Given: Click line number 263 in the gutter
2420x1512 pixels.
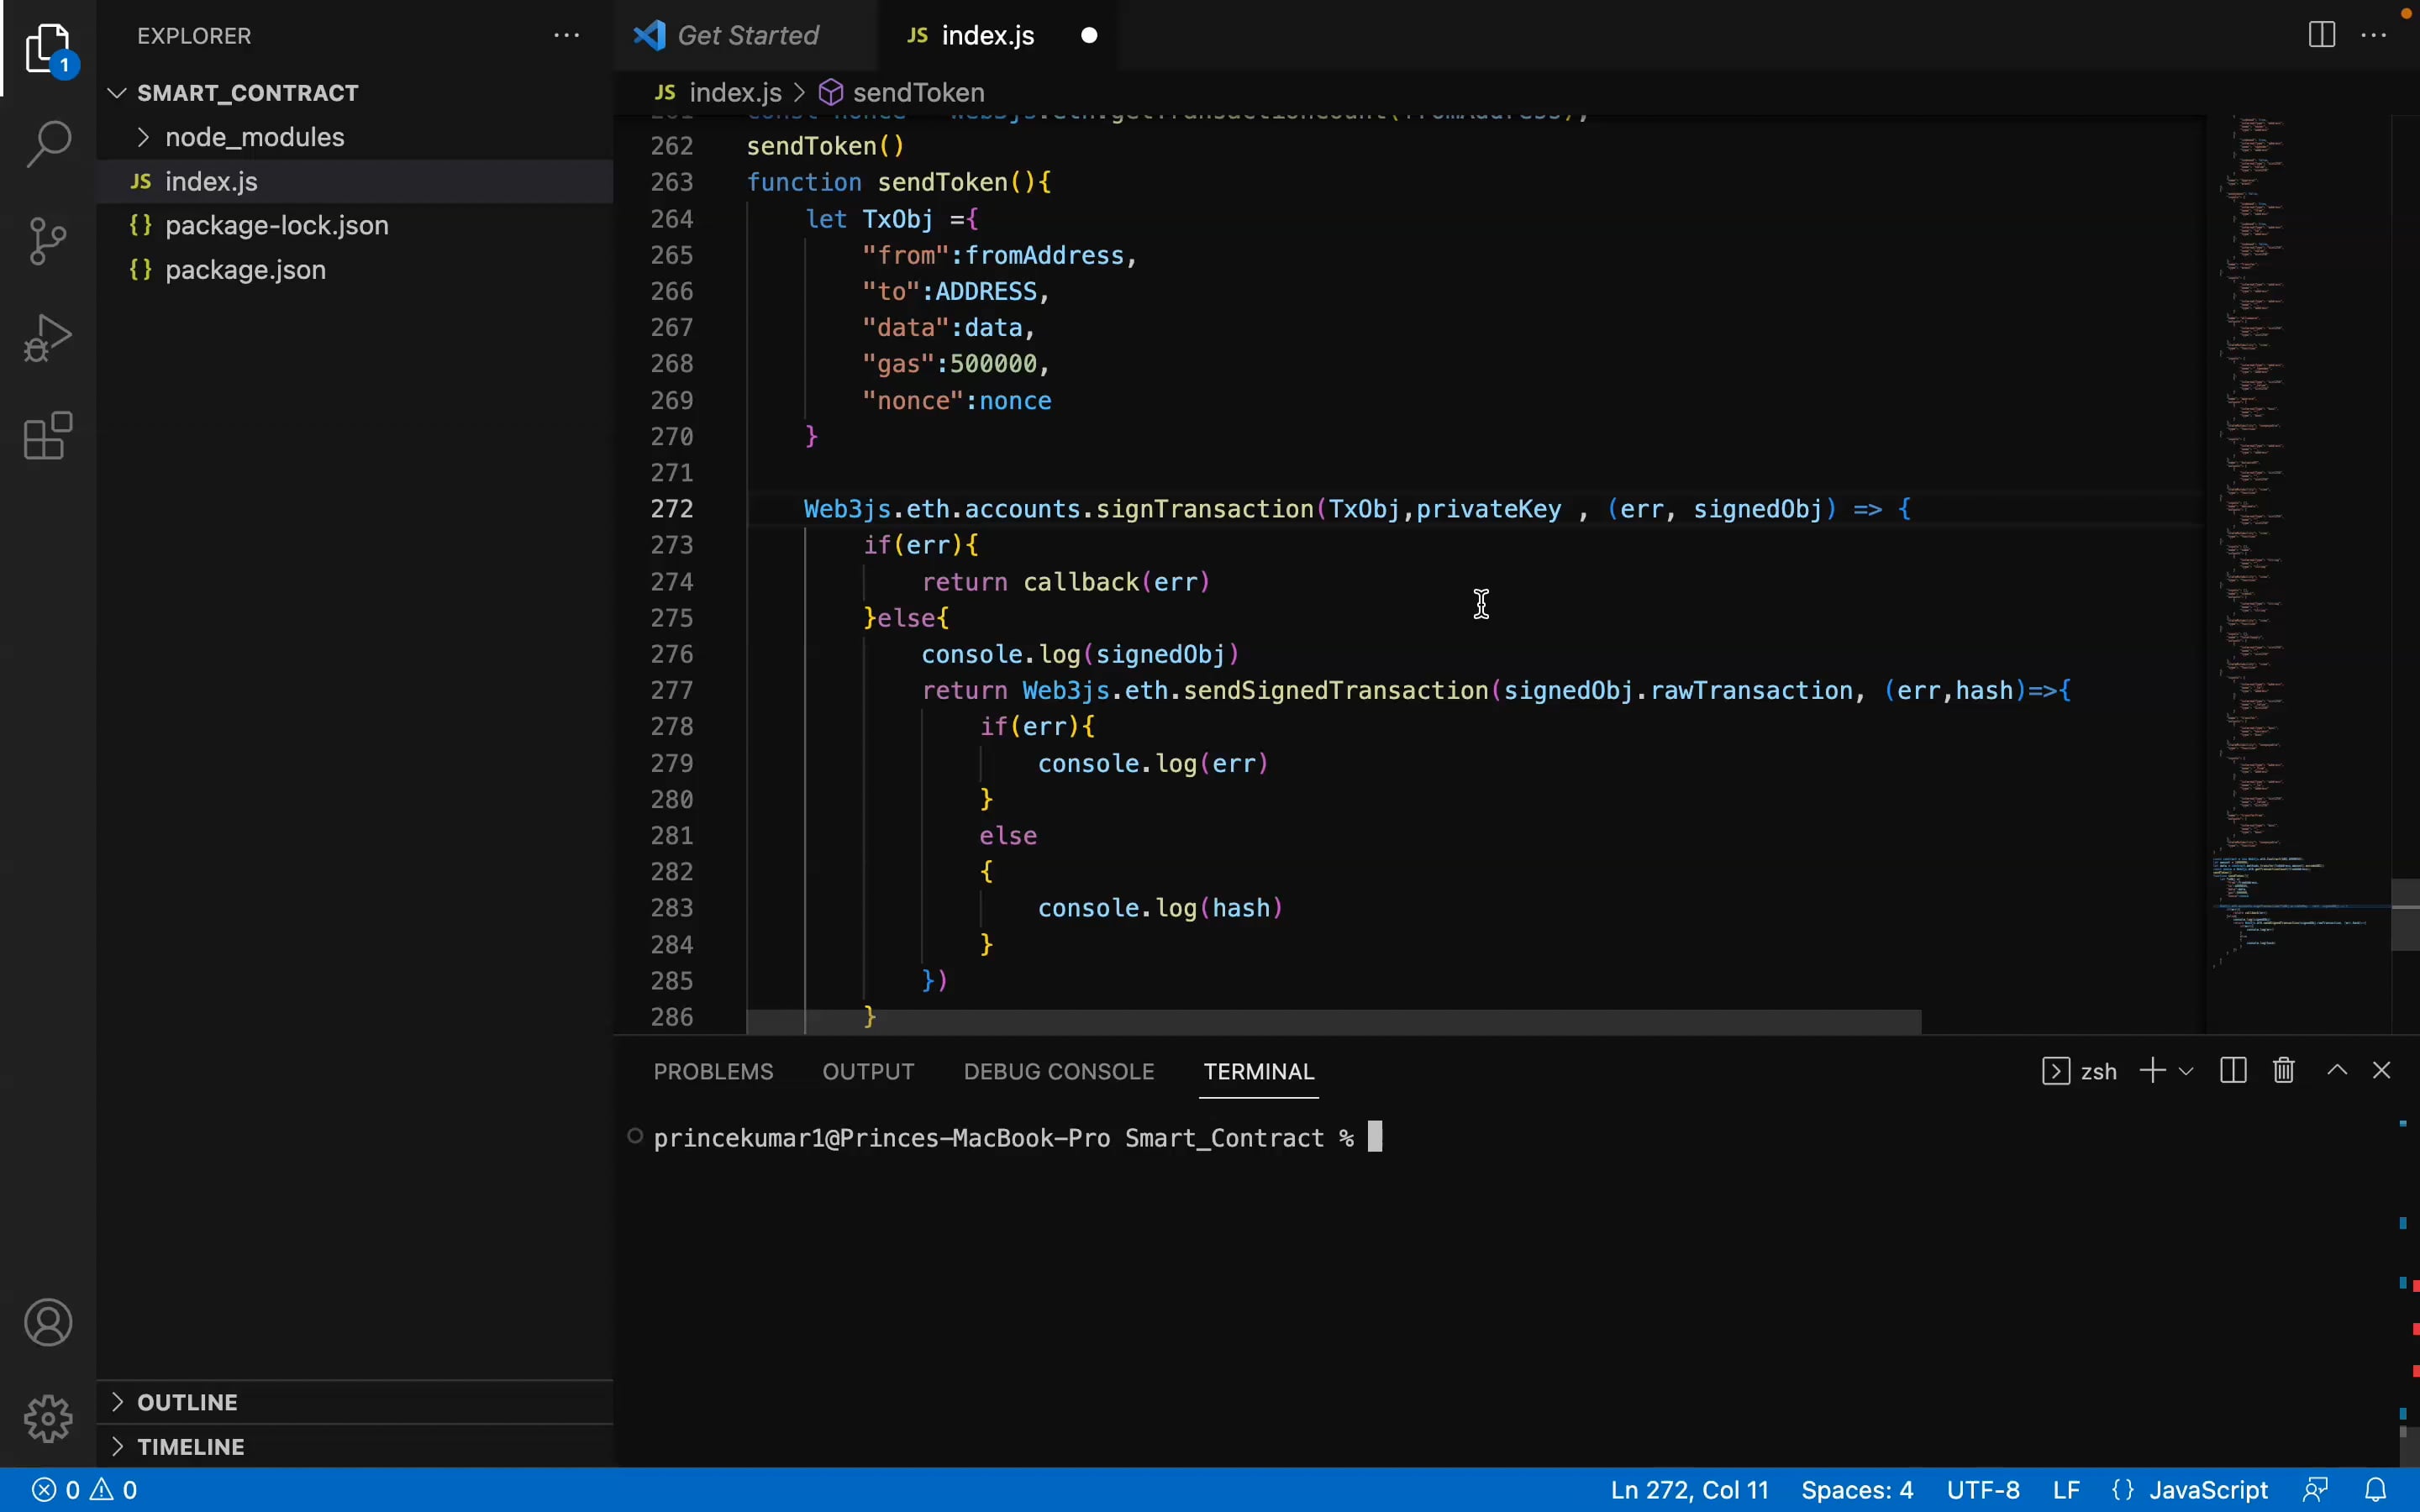Looking at the screenshot, I should point(672,182).
